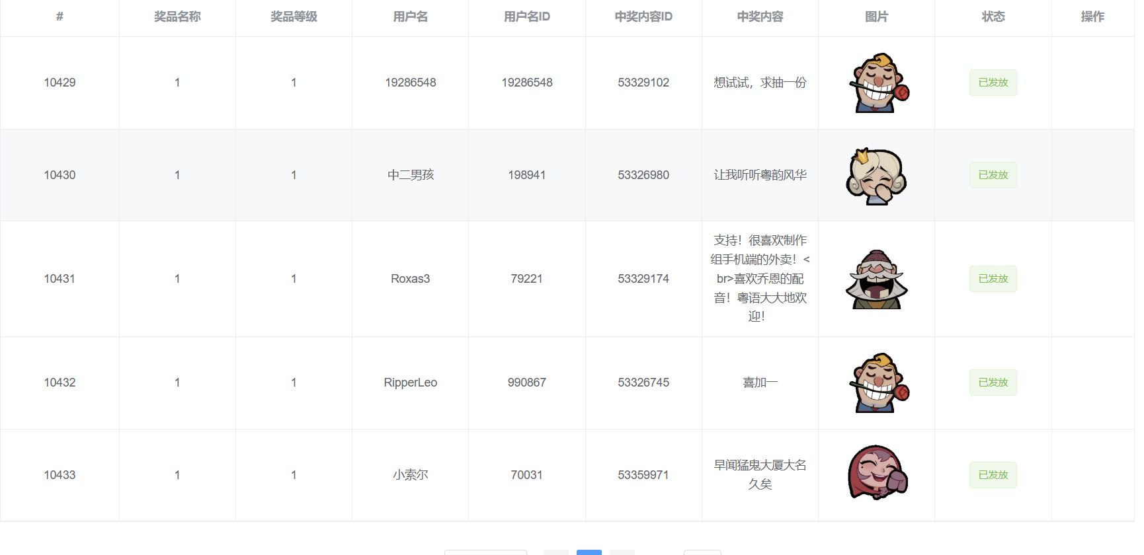Image resolution: width=1144 pixels, height=555 pixels.
Task: Click the 中奖内容ID column header
Action: click(643, 17)
